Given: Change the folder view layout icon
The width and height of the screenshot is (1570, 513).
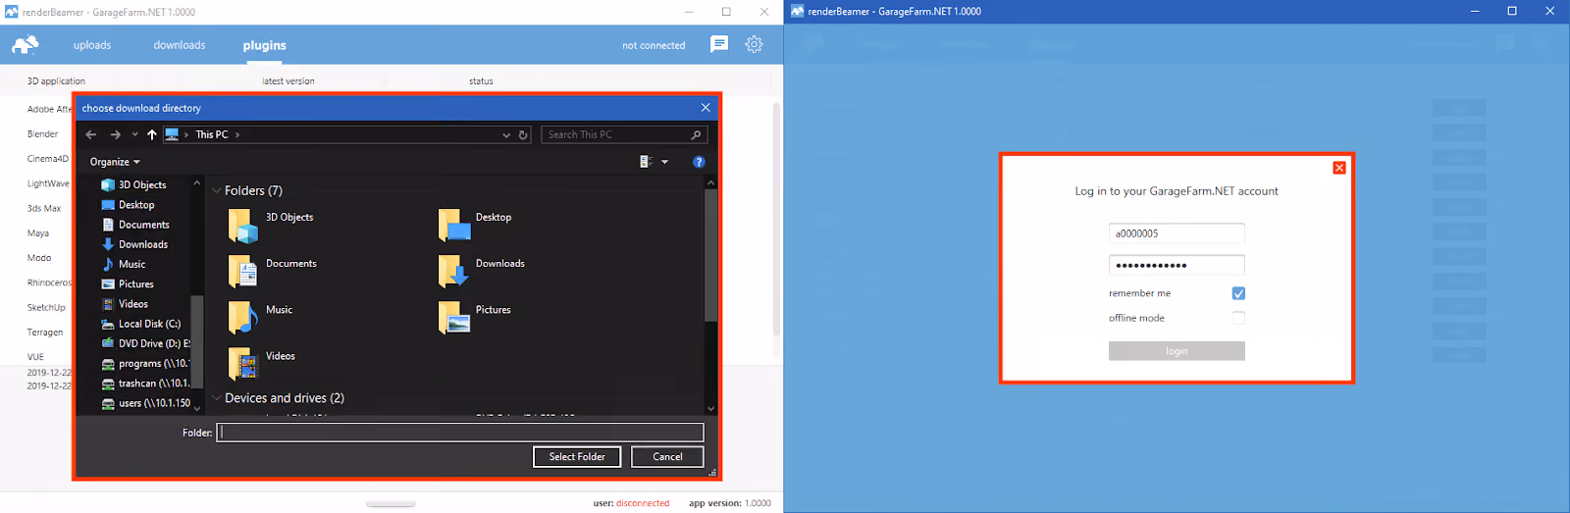Looking at the screenshot, I should (647, 162).
